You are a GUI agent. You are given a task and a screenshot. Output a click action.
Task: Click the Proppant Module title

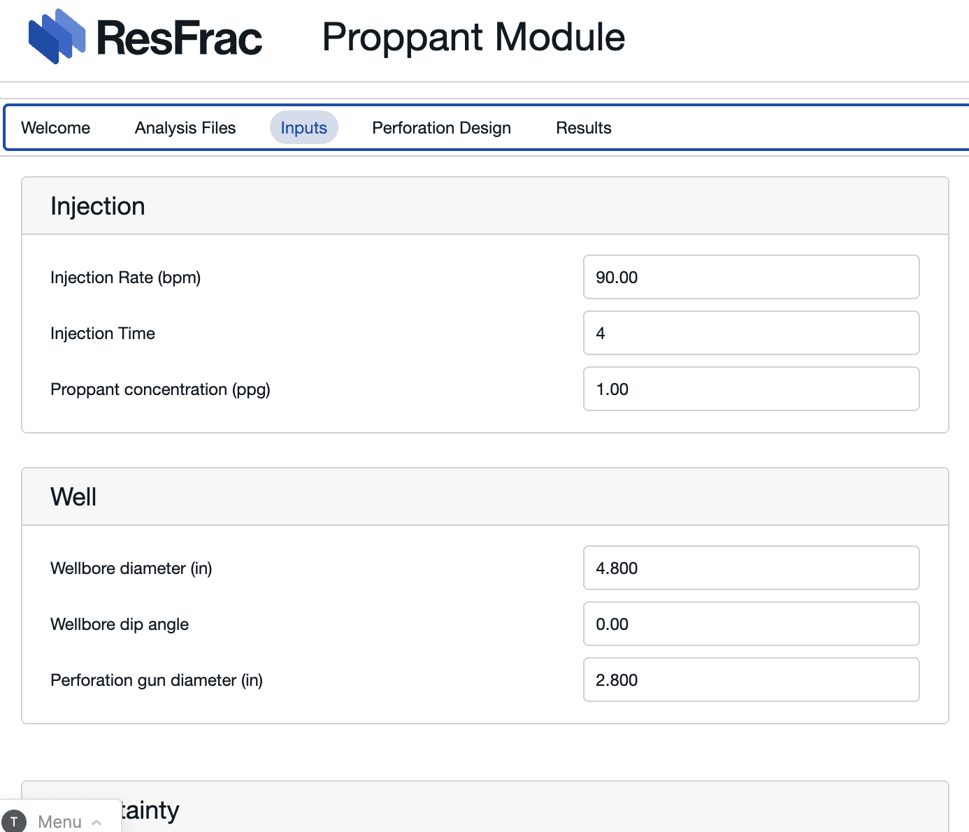click(x=473, y=38)
